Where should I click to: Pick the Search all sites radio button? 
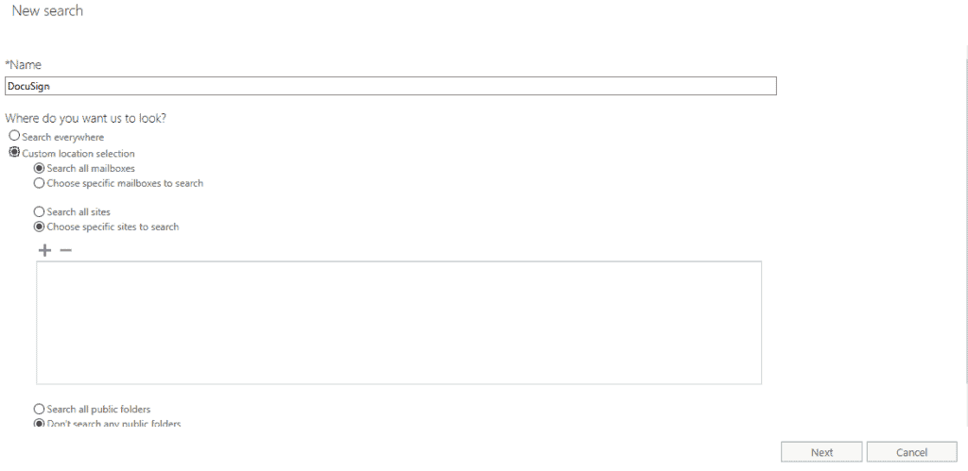[39, 211]
